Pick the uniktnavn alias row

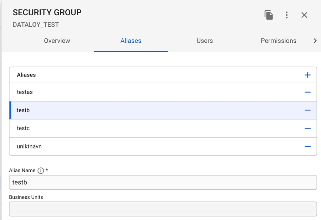(143, 146)
